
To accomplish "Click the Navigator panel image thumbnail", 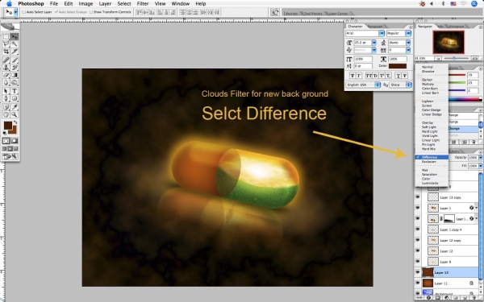I will (449, 42).
